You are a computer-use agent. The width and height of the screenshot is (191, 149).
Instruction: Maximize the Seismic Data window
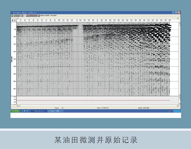pos(176,13)
